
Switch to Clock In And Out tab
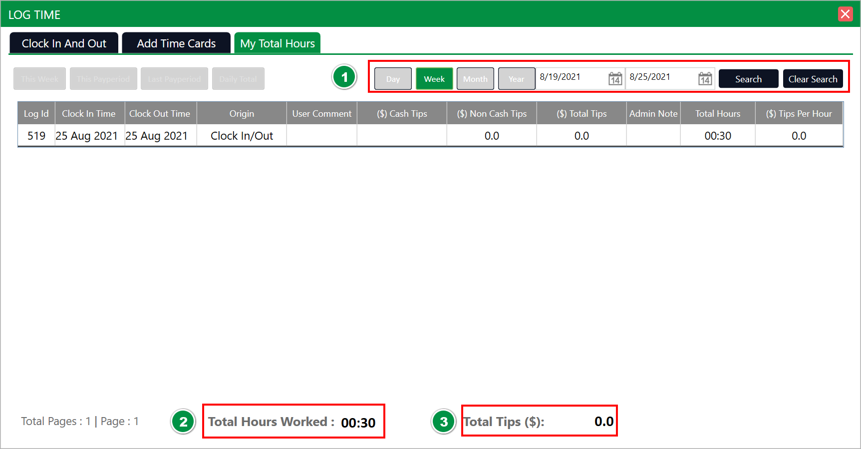pos(64,43)
